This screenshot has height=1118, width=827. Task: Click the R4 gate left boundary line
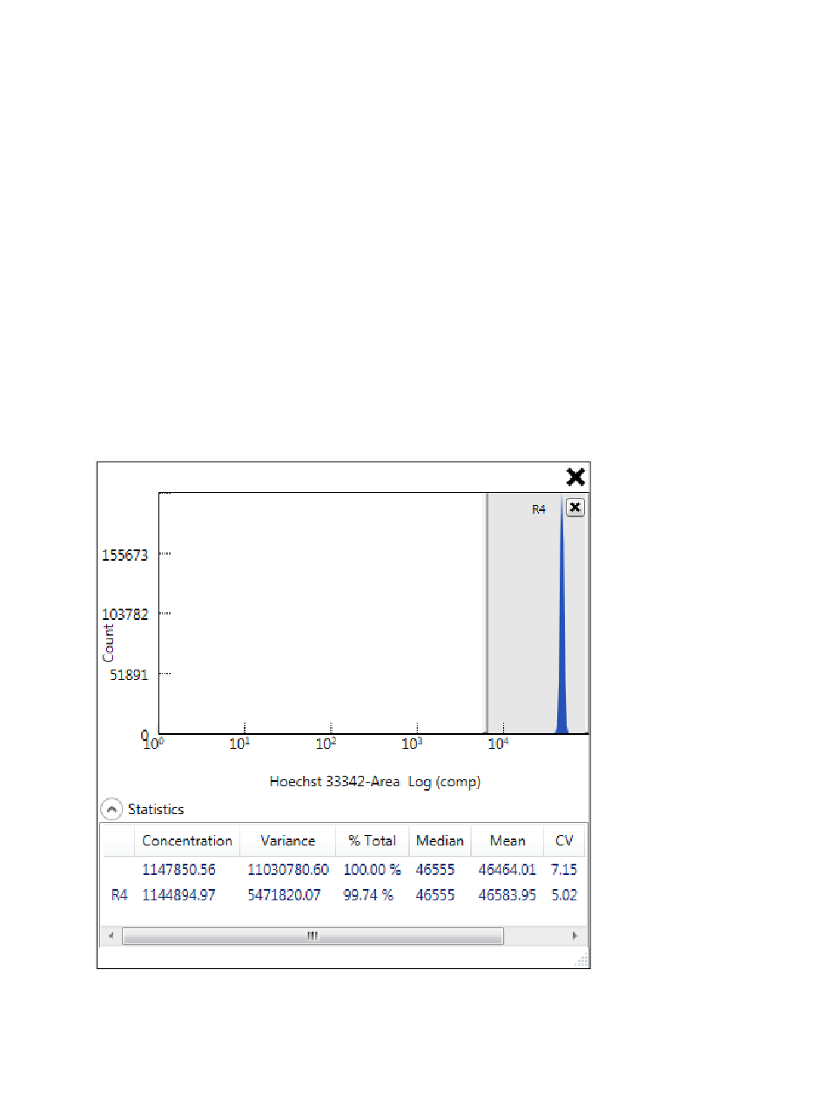pyautogui.click(x=486, y=613)
